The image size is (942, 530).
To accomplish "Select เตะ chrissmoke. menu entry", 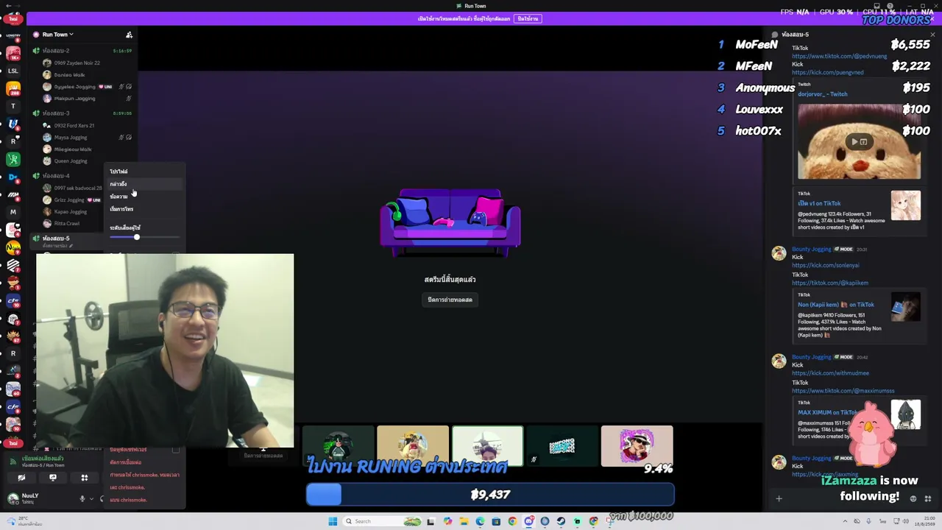I will [x=144, y=487].
